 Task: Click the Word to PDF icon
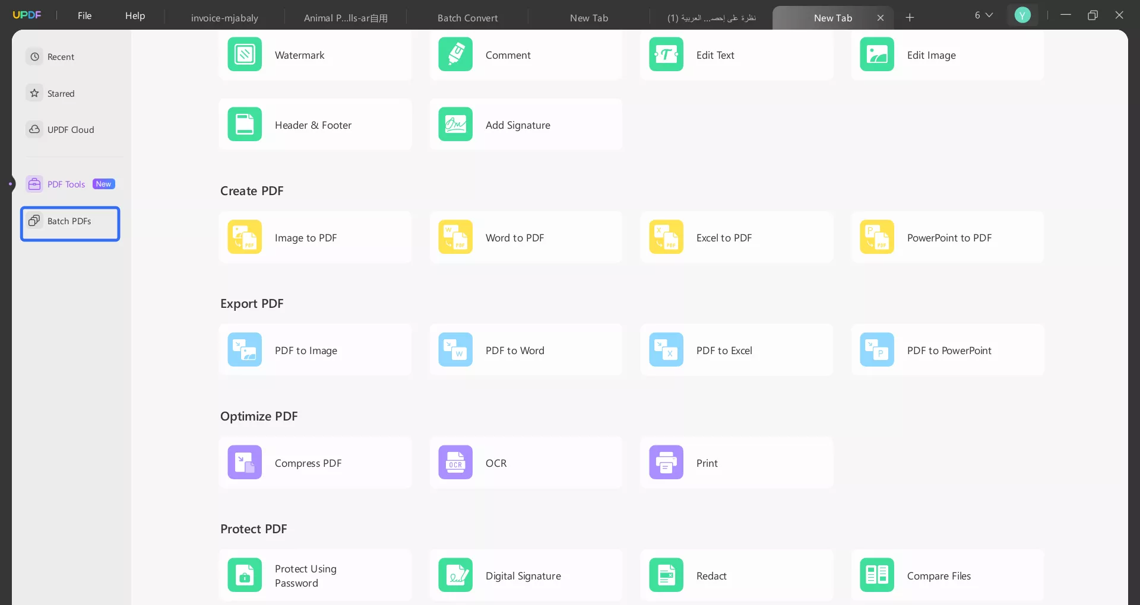point(455,237)
